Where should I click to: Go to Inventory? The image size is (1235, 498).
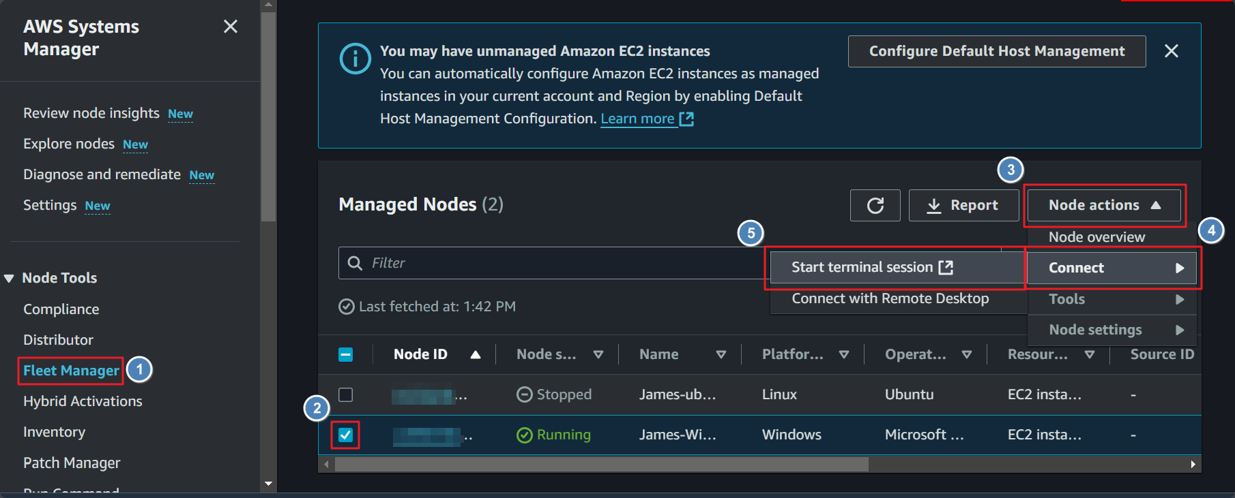(54, 432)
